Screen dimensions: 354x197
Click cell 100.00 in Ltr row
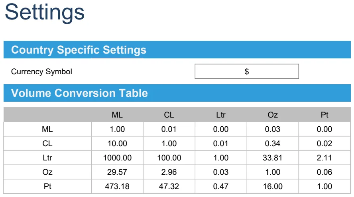[169, 158]
